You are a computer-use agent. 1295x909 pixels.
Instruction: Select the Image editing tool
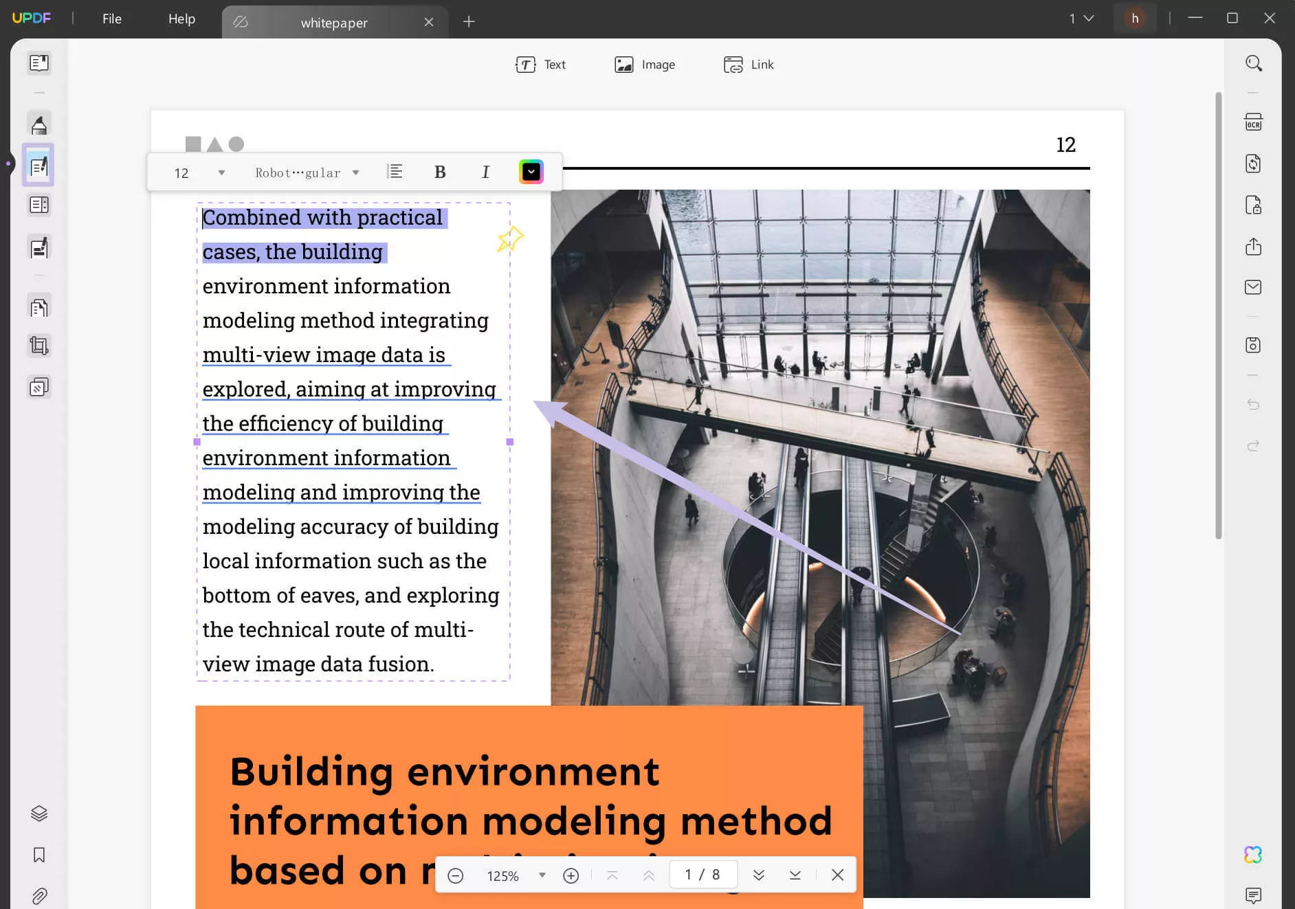(x=644, y=65)
